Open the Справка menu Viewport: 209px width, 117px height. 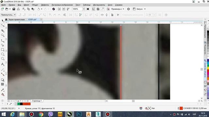coord(119,5)
